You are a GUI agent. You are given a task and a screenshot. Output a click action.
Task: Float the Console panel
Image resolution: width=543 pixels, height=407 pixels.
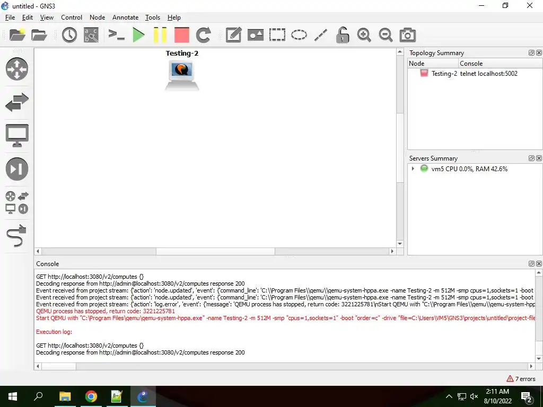(531, 264)
